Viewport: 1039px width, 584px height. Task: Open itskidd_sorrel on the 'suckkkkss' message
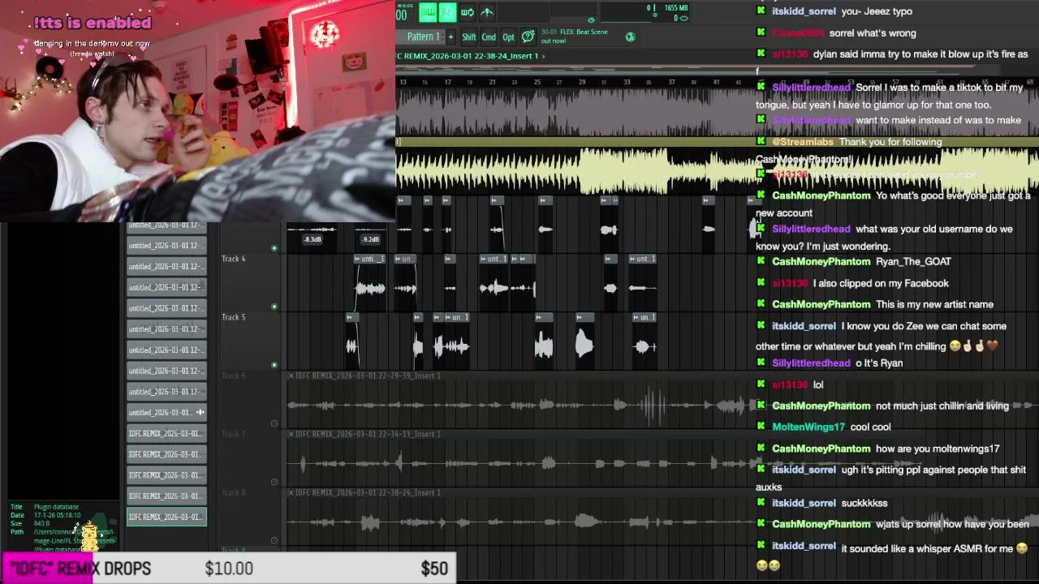point(804,503)
